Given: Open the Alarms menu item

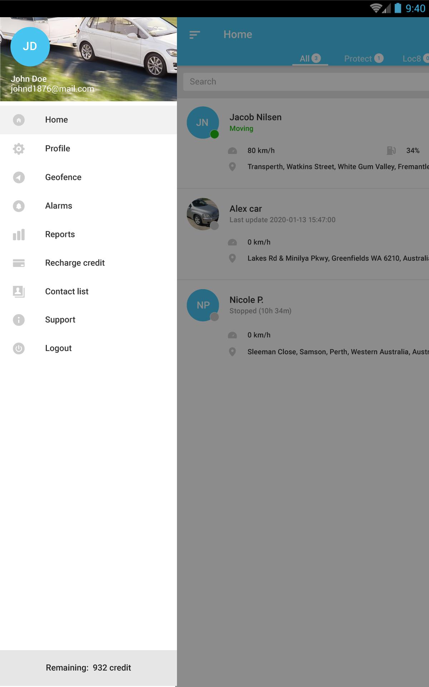Looking at the screenshot, I should click(88, 206).
